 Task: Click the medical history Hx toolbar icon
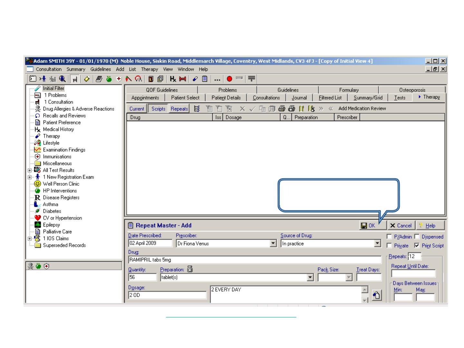point(173,79)
